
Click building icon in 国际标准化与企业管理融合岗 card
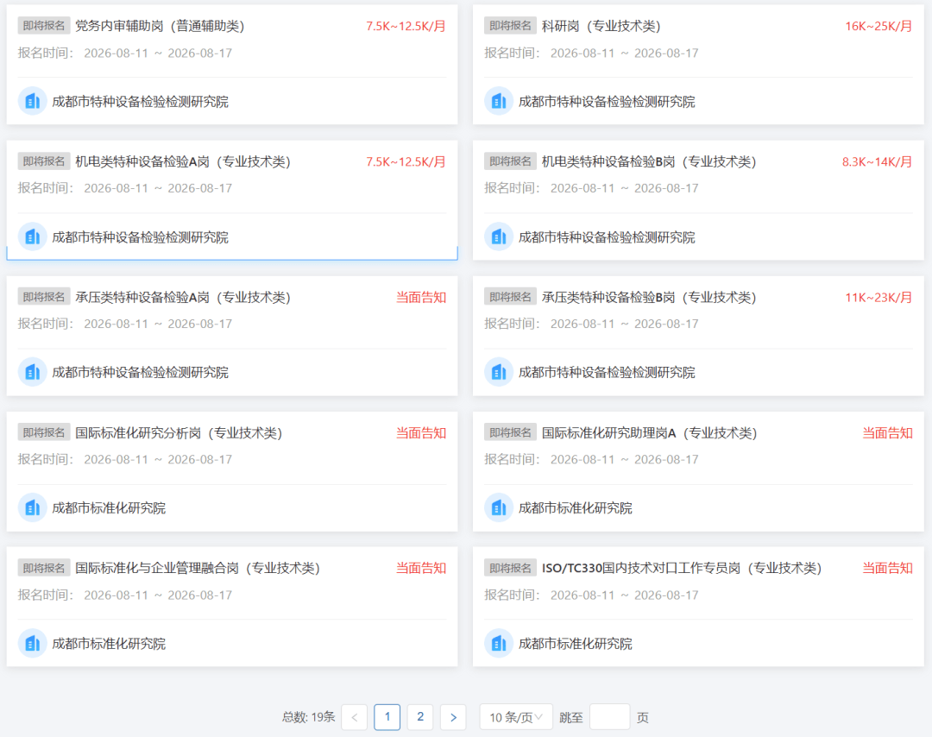[32, 643]
